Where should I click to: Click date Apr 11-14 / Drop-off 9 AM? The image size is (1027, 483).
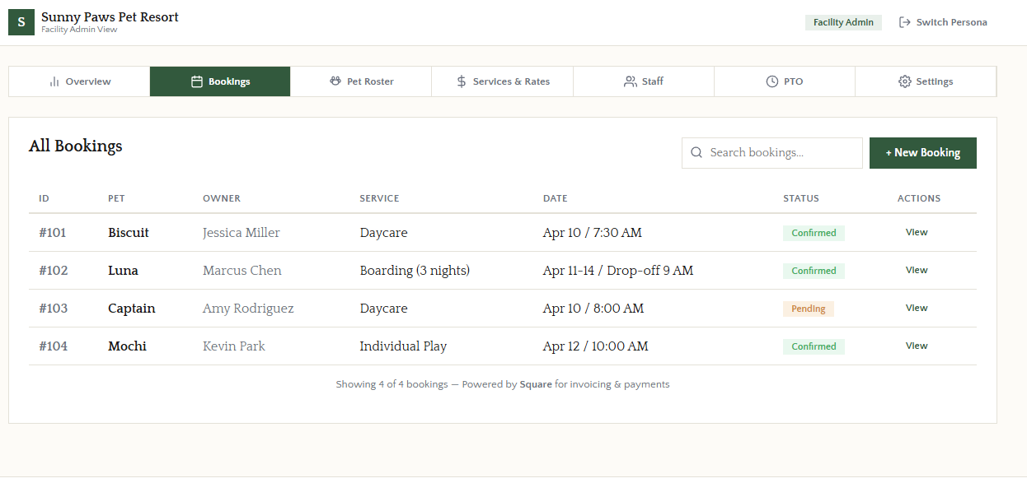click(x=618, y=271)
